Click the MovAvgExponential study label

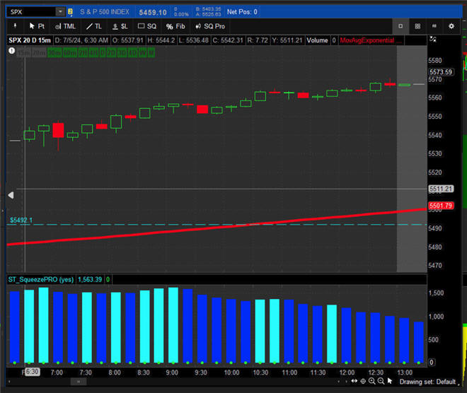[x=370, y=40]
